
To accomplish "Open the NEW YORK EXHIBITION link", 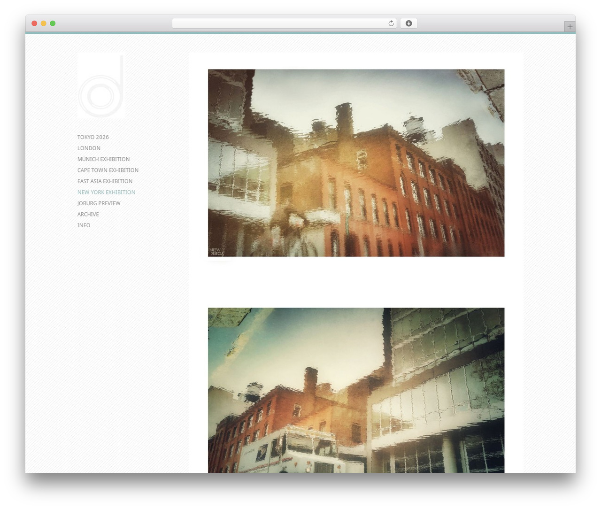I will click(106, 192).
